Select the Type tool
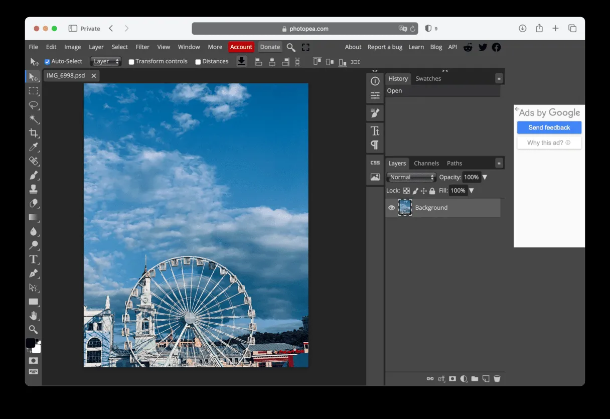The height and width of the screenshot is (419, 610). tap(34, 259)
